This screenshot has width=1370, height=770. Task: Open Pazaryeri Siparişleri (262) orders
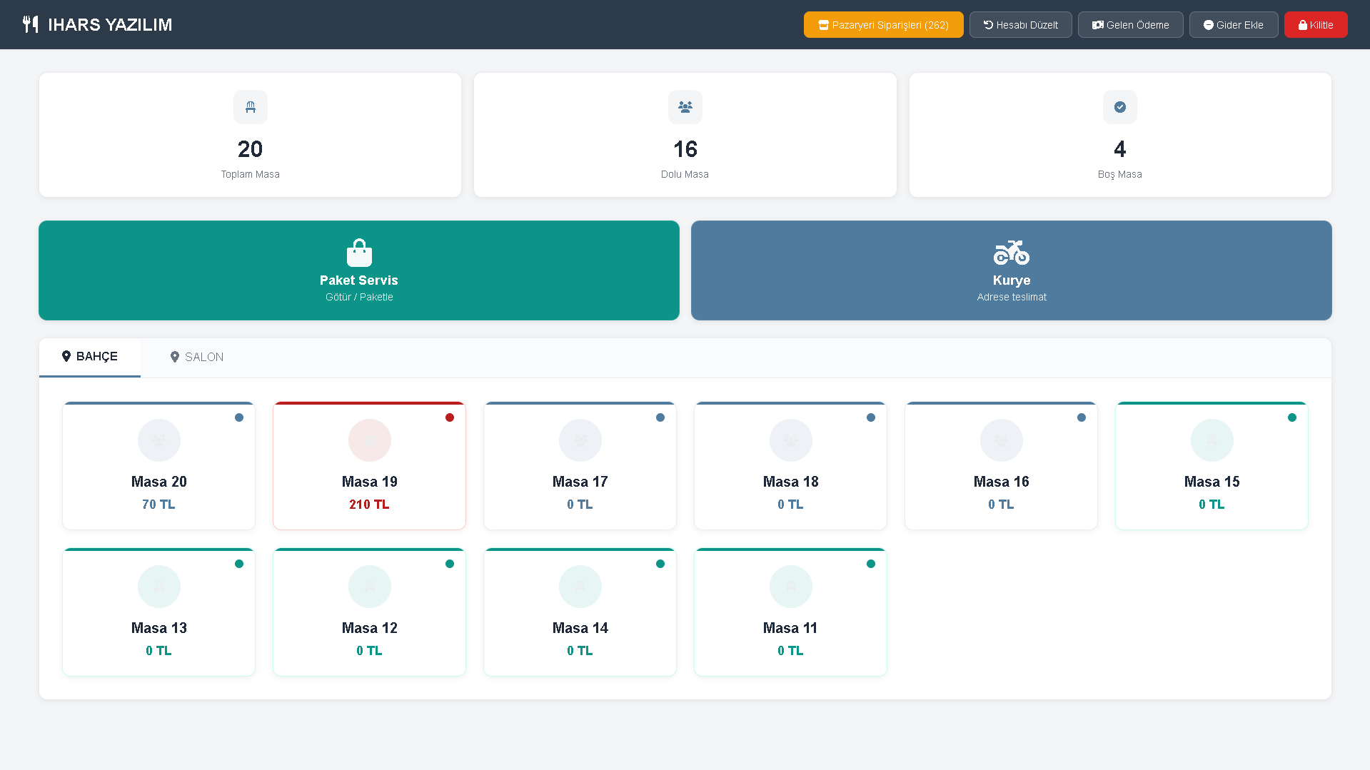(x=883, y=25)
